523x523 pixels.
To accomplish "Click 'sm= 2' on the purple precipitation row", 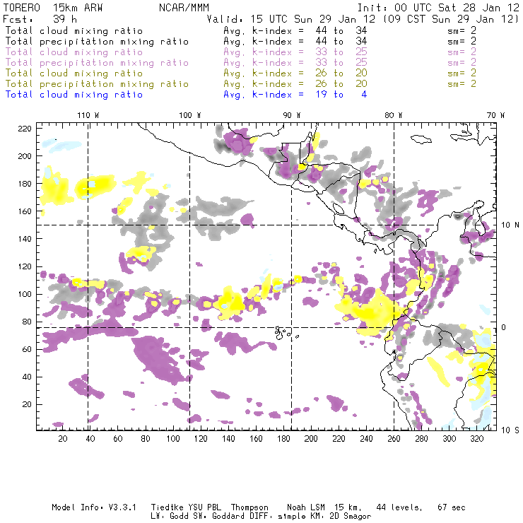I will tap(462, 63).
